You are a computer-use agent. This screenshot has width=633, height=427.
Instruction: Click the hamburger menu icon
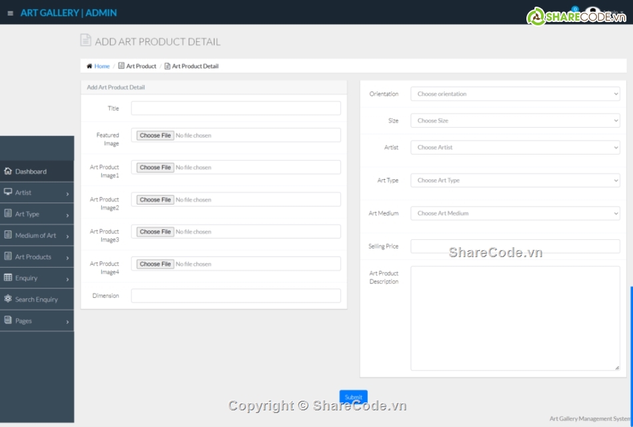11,13
